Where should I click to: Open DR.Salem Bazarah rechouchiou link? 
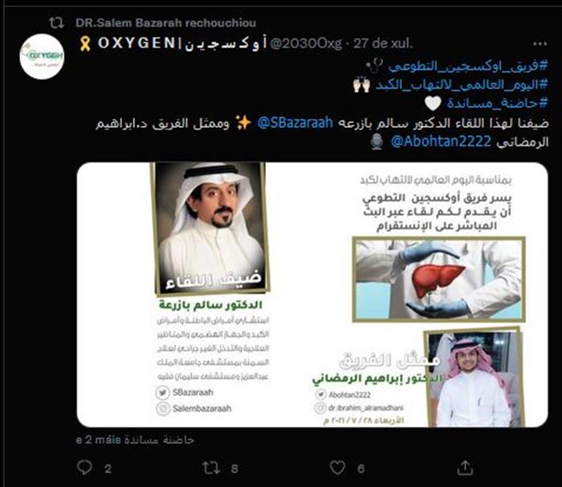[x=165, y=23]
